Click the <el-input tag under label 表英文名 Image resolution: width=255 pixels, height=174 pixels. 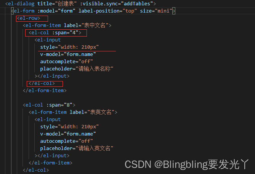pyautogui.click(x=48, y=120)
